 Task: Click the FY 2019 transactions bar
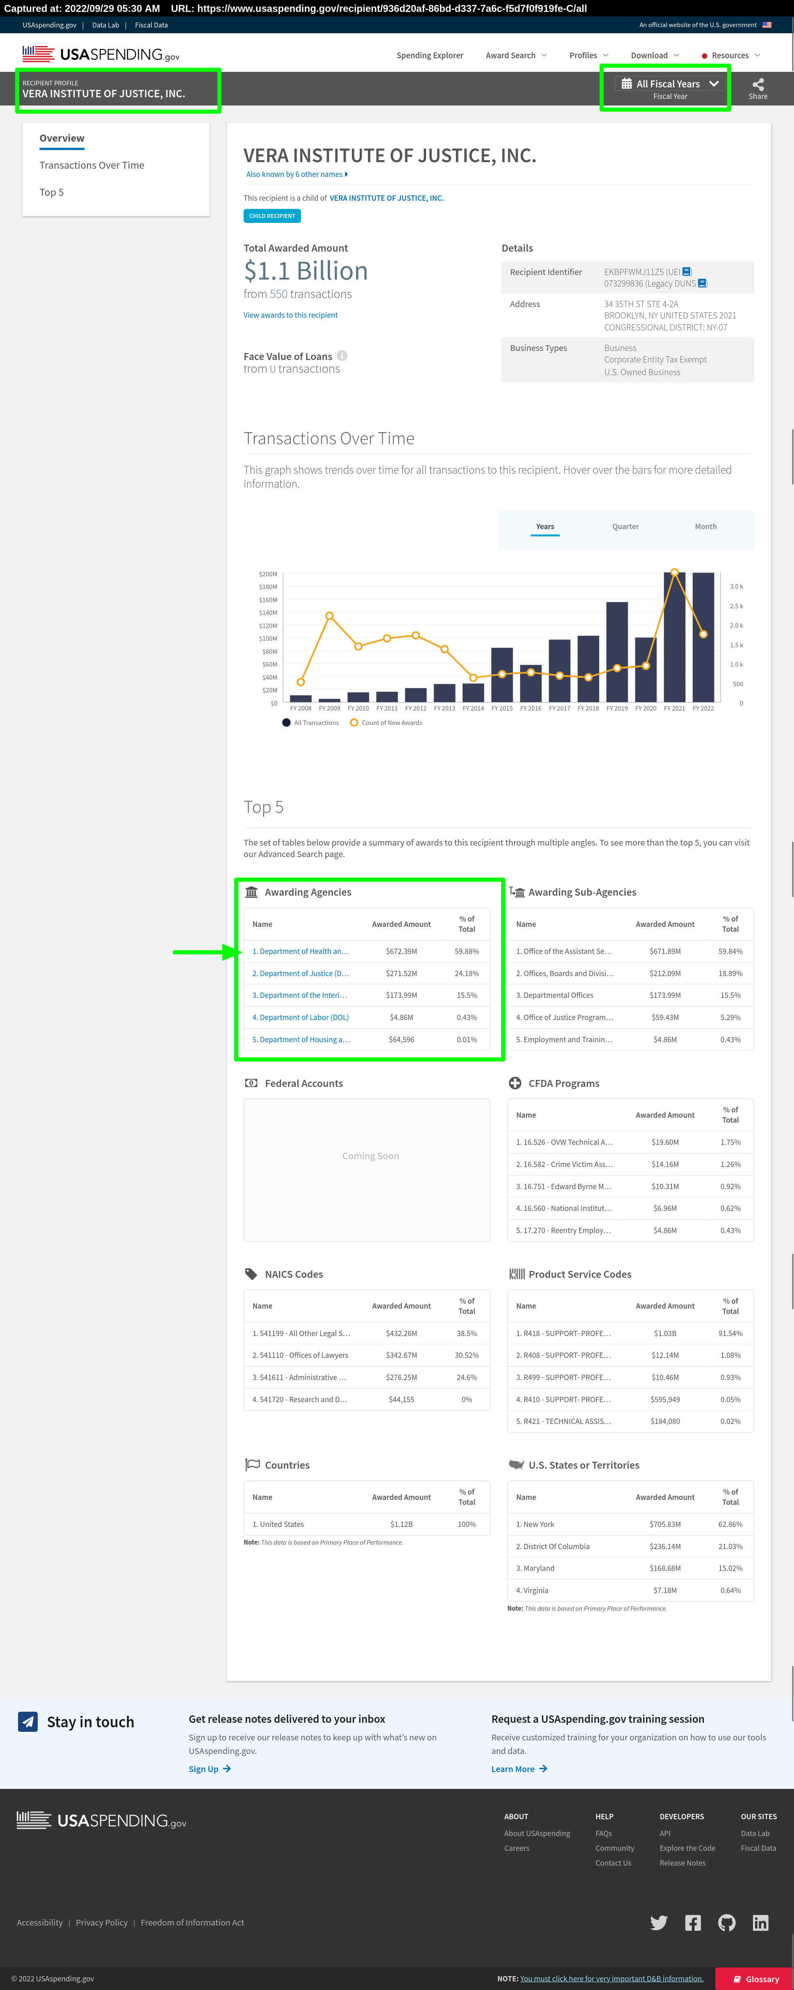pos(616,652)
